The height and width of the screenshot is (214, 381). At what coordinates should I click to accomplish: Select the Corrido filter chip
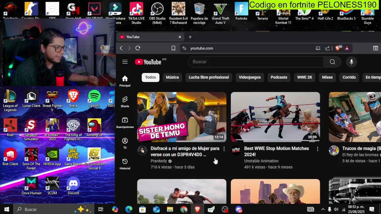pos(349,77)
